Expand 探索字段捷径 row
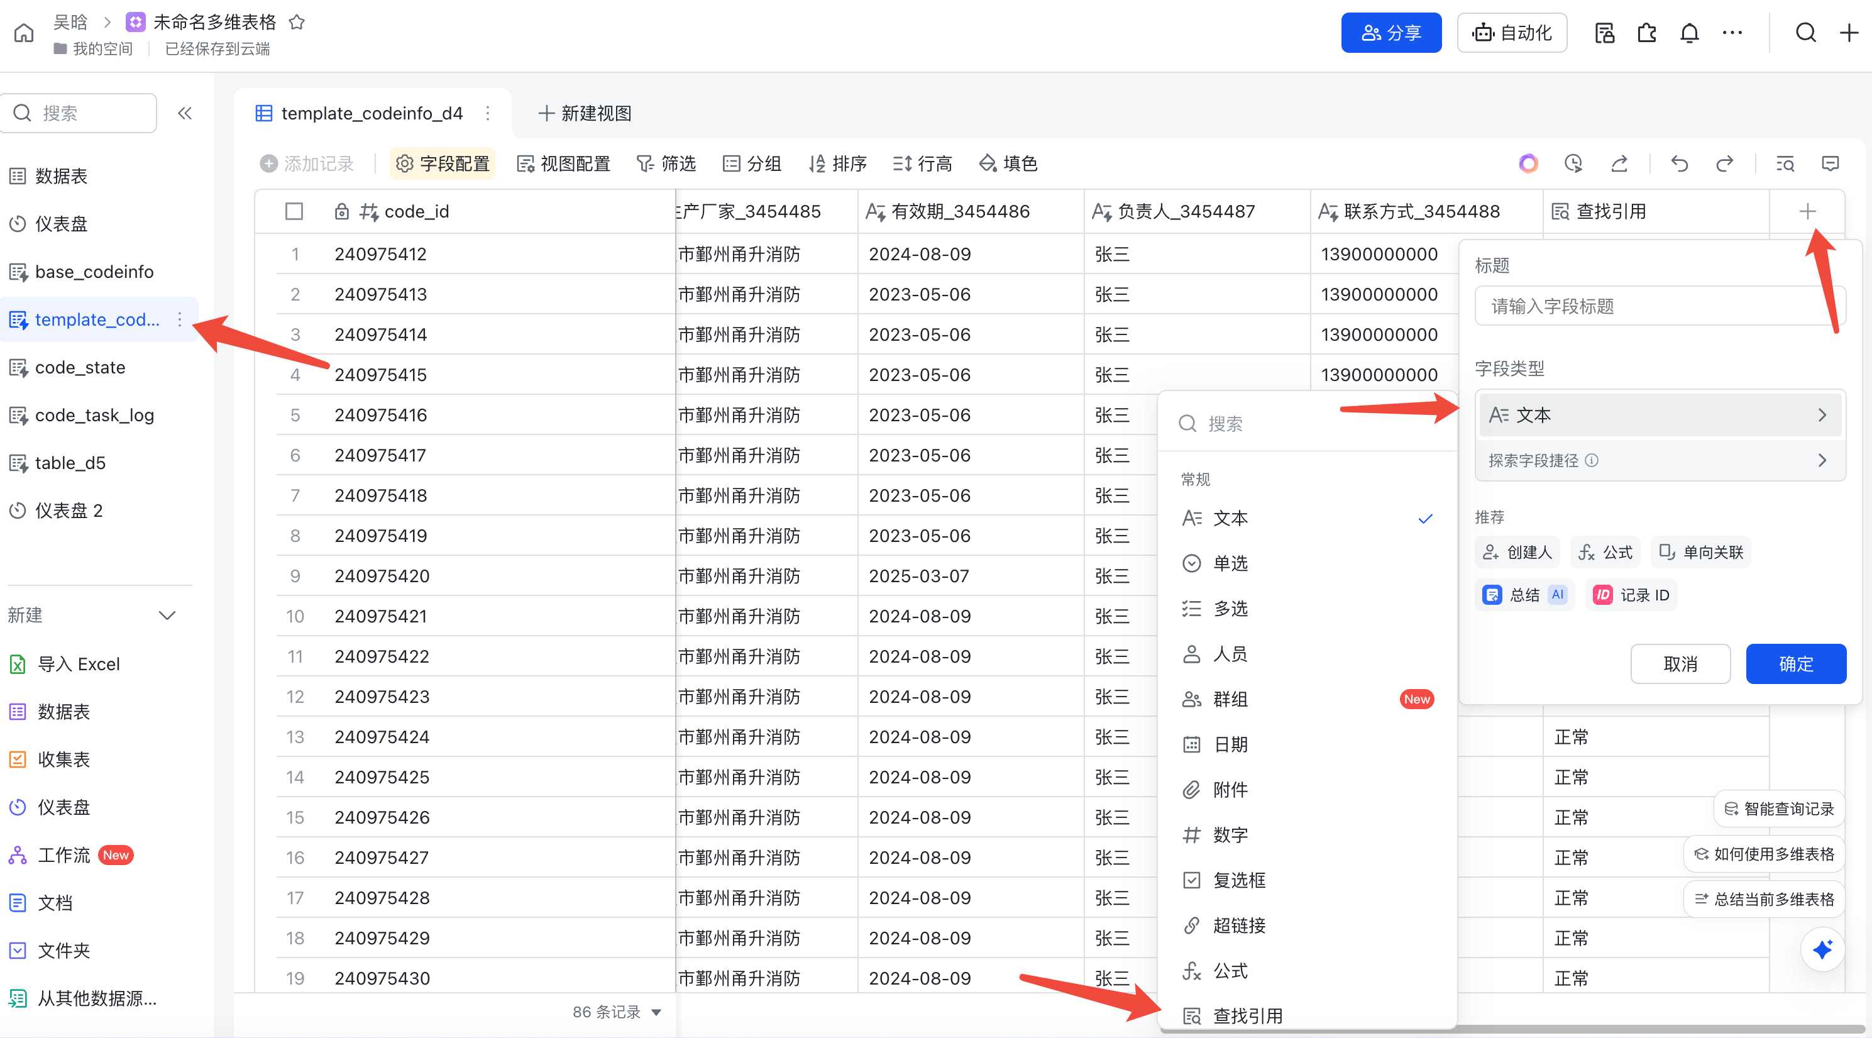Viewport: 1872px width, 1038px height. click(x=1660, y=460)
